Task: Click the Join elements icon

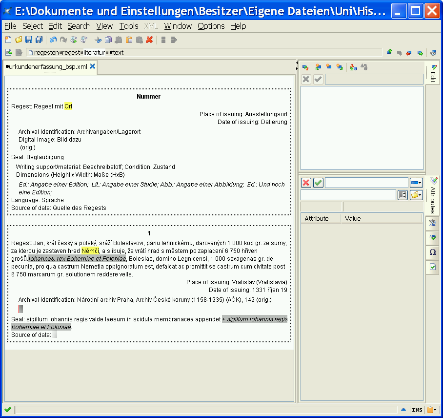Action: tap(174, 40)
